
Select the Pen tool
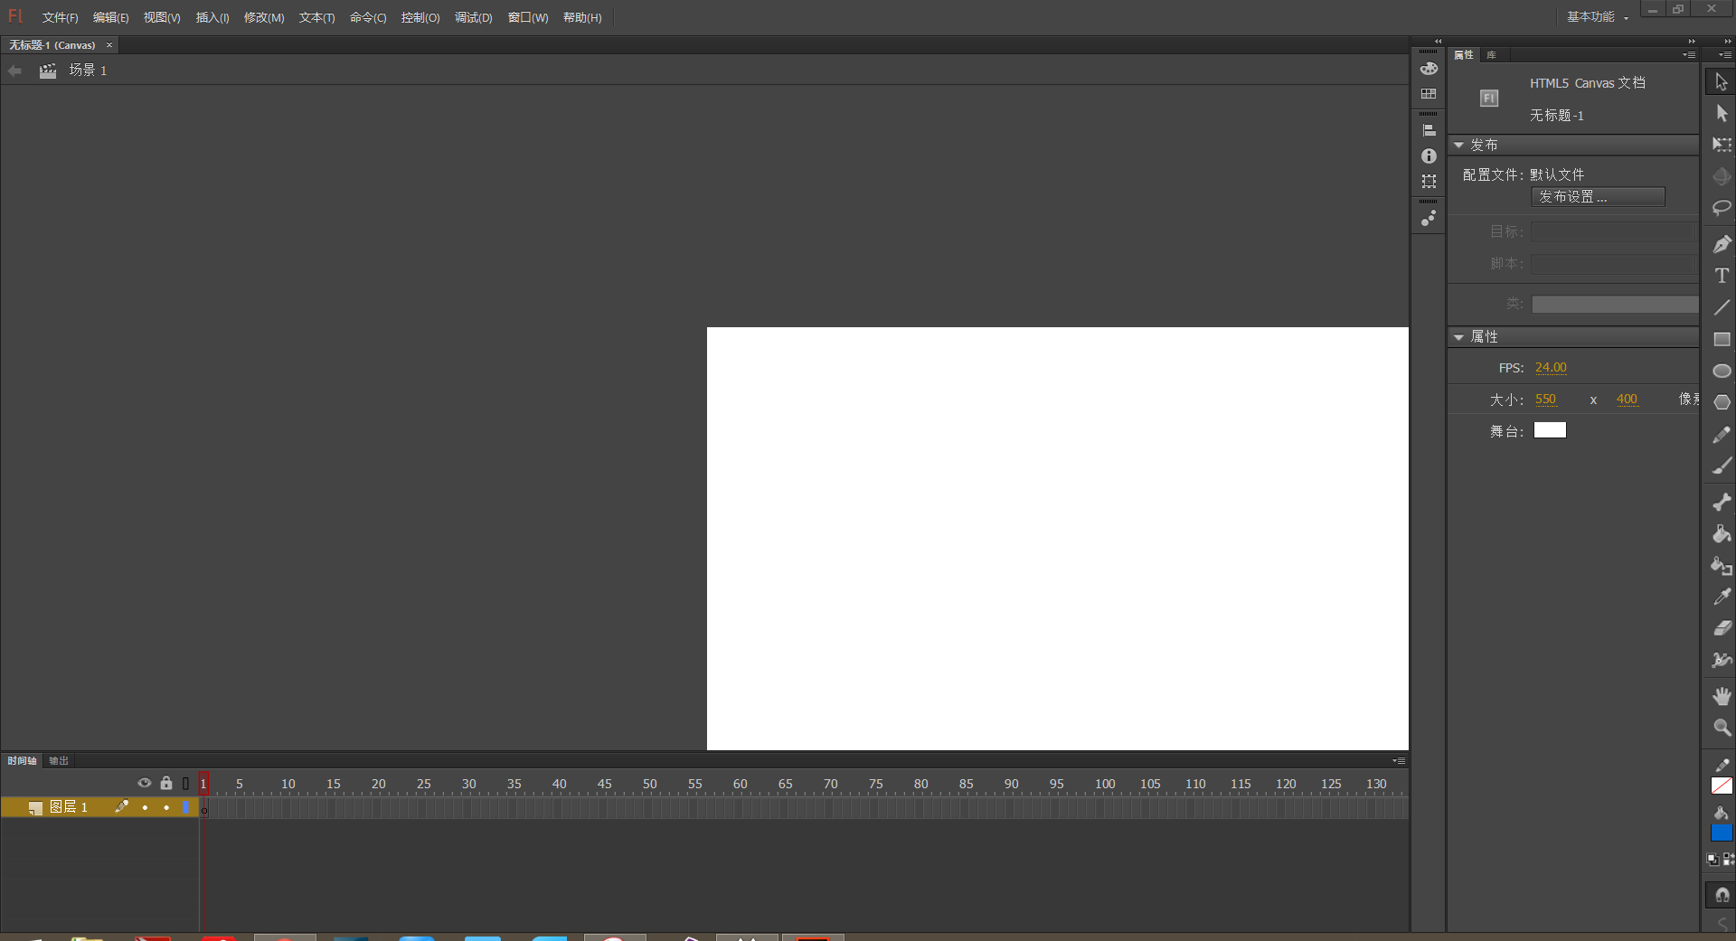click(1722, 244)
